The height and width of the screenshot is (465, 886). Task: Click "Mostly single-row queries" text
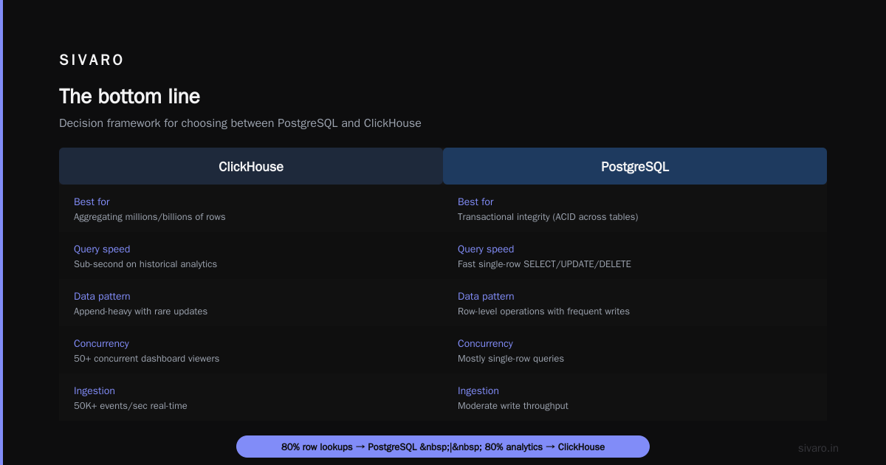coord(511,359)
